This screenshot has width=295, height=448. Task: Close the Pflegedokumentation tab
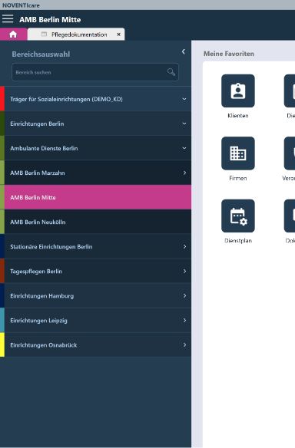(119, 35)
